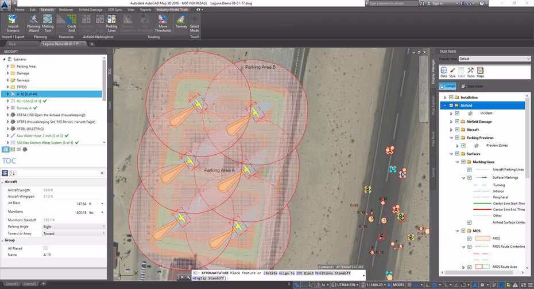Open the Reports ribbon tab
The width and height of the screenshot is (534, 289).
click(145, 10)
